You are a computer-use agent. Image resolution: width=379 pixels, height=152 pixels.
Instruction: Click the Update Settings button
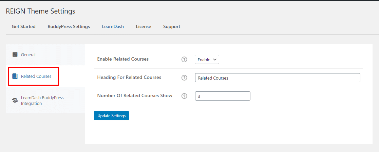click(x=111, y=115)
